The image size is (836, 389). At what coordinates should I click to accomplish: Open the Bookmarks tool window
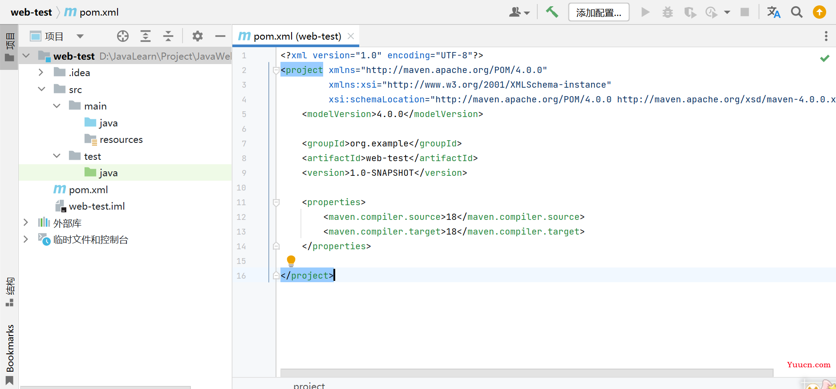click(9, 354)
